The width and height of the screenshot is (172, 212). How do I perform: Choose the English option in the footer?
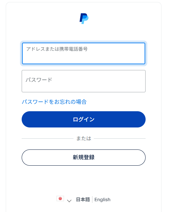102,199
